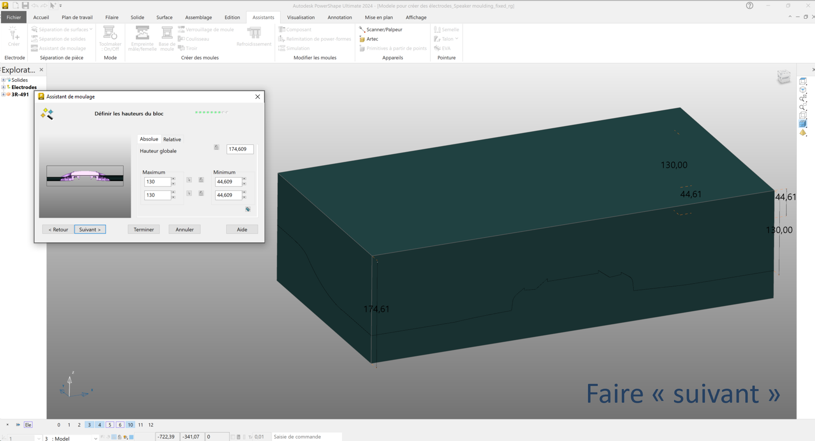The height and width of the screenshot is (441, 815).
Task: Switch to the Relative tab
Action: coord(172,139)
